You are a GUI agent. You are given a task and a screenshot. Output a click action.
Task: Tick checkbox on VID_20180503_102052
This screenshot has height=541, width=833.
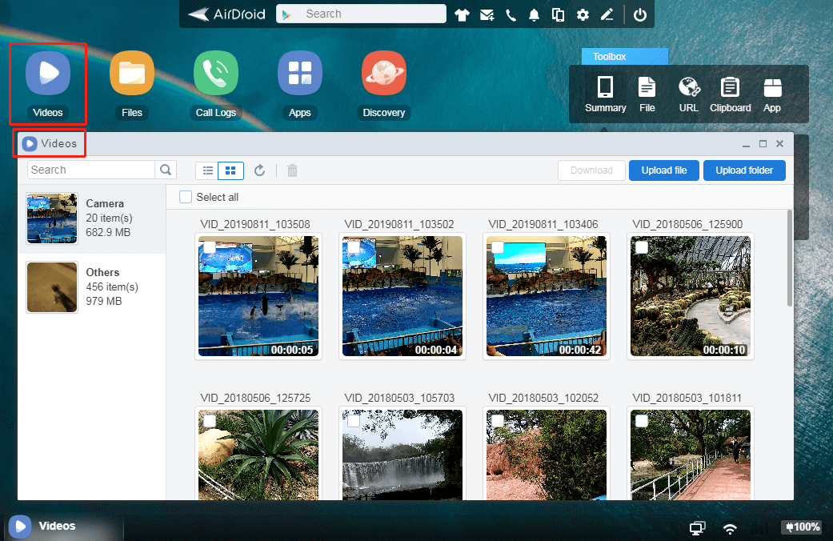[498, 421]
